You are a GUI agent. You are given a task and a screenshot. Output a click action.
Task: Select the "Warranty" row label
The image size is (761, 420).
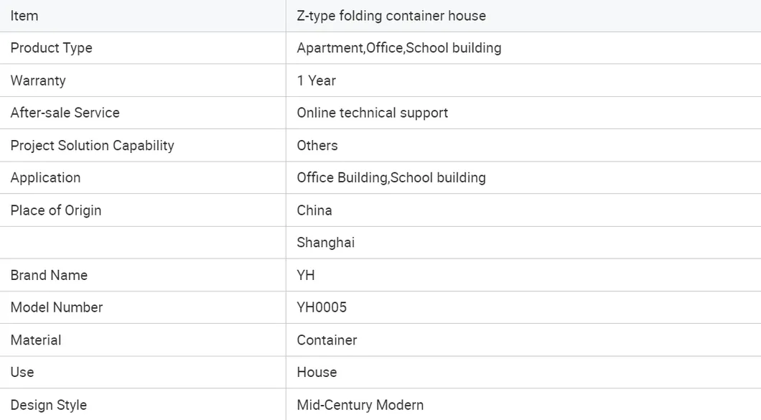(x=38, y=80)
